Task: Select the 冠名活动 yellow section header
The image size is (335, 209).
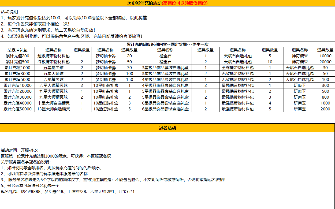Action: tap(167, 128)
